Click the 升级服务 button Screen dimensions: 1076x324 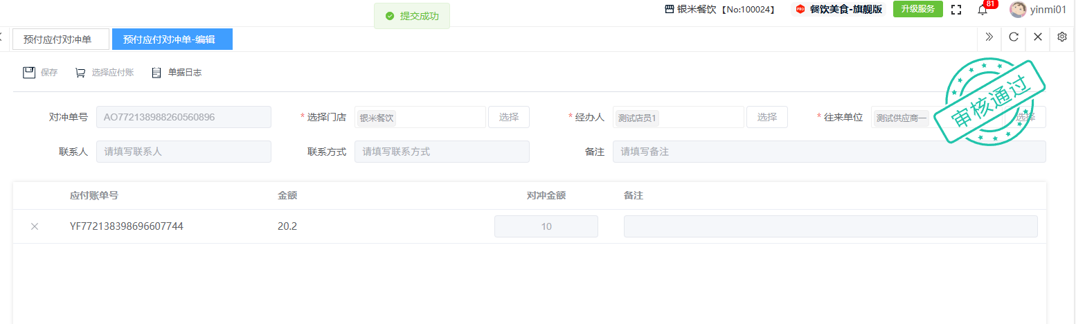point(917,9)
